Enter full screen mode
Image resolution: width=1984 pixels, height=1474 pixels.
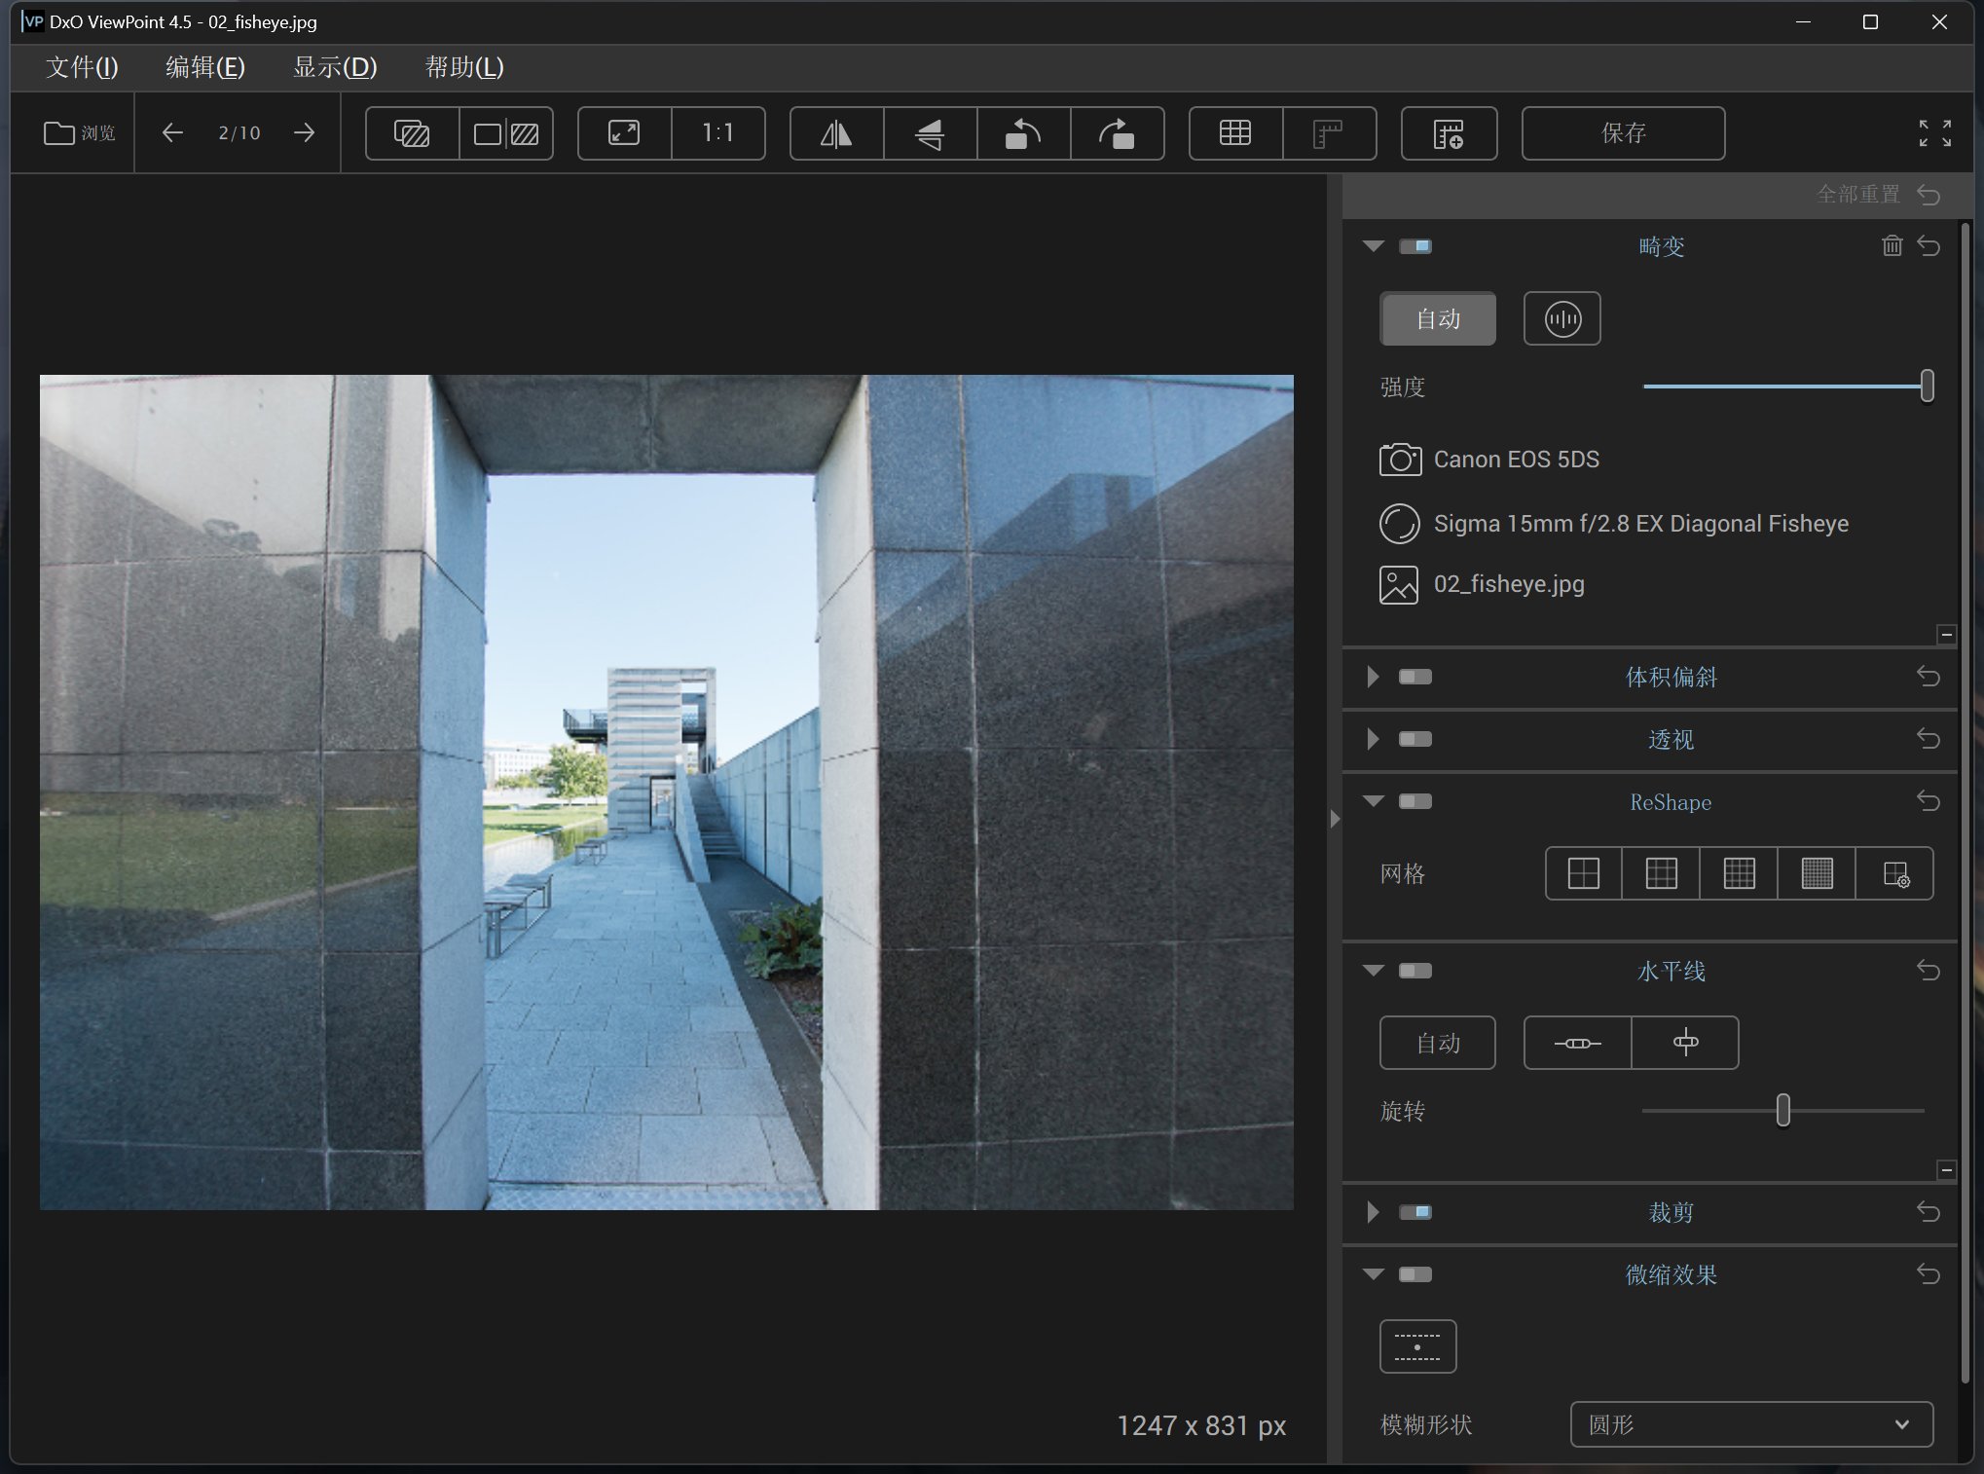point(1934,133)
